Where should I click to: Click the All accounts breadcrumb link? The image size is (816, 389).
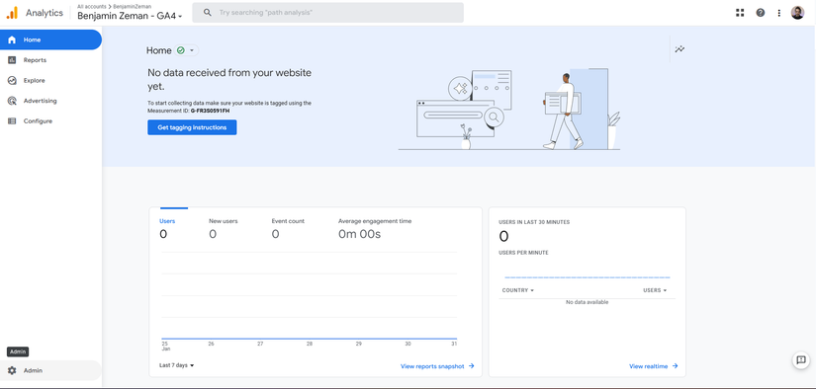click(93, 6)
